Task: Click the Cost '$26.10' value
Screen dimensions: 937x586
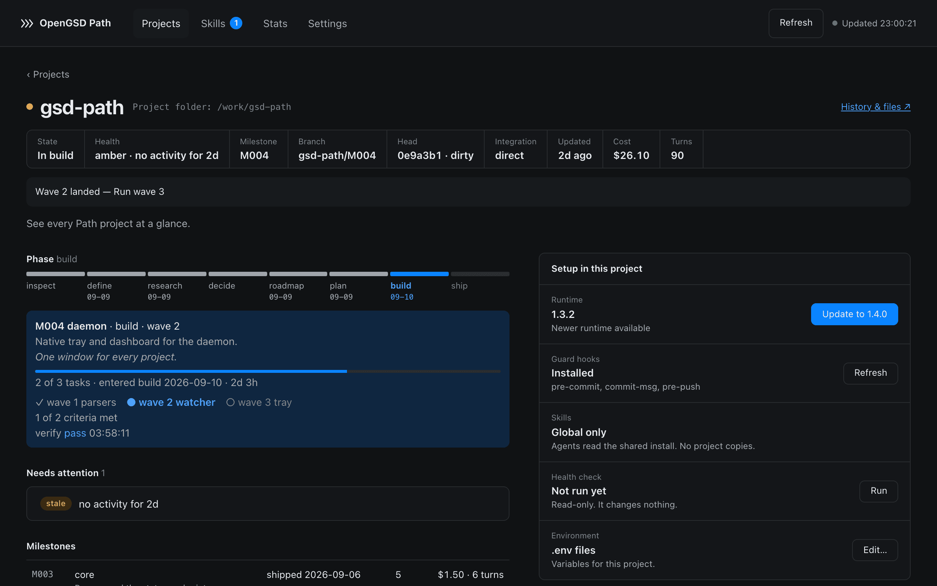Action: point(631,155)
